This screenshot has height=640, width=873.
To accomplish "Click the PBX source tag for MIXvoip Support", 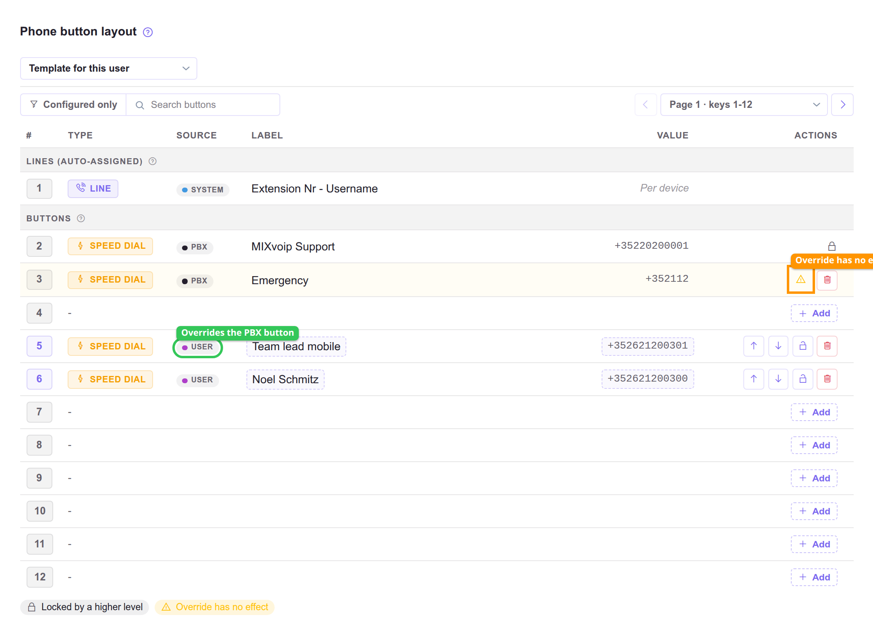I will (195, 247).
